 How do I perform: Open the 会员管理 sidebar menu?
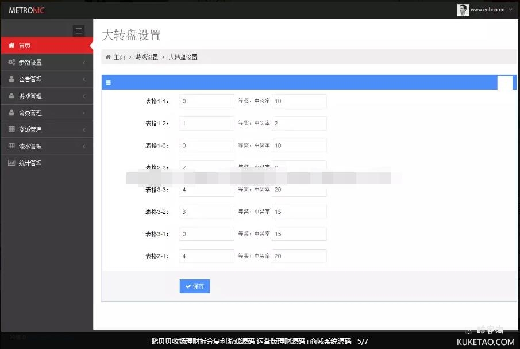[x=47, y=113]
